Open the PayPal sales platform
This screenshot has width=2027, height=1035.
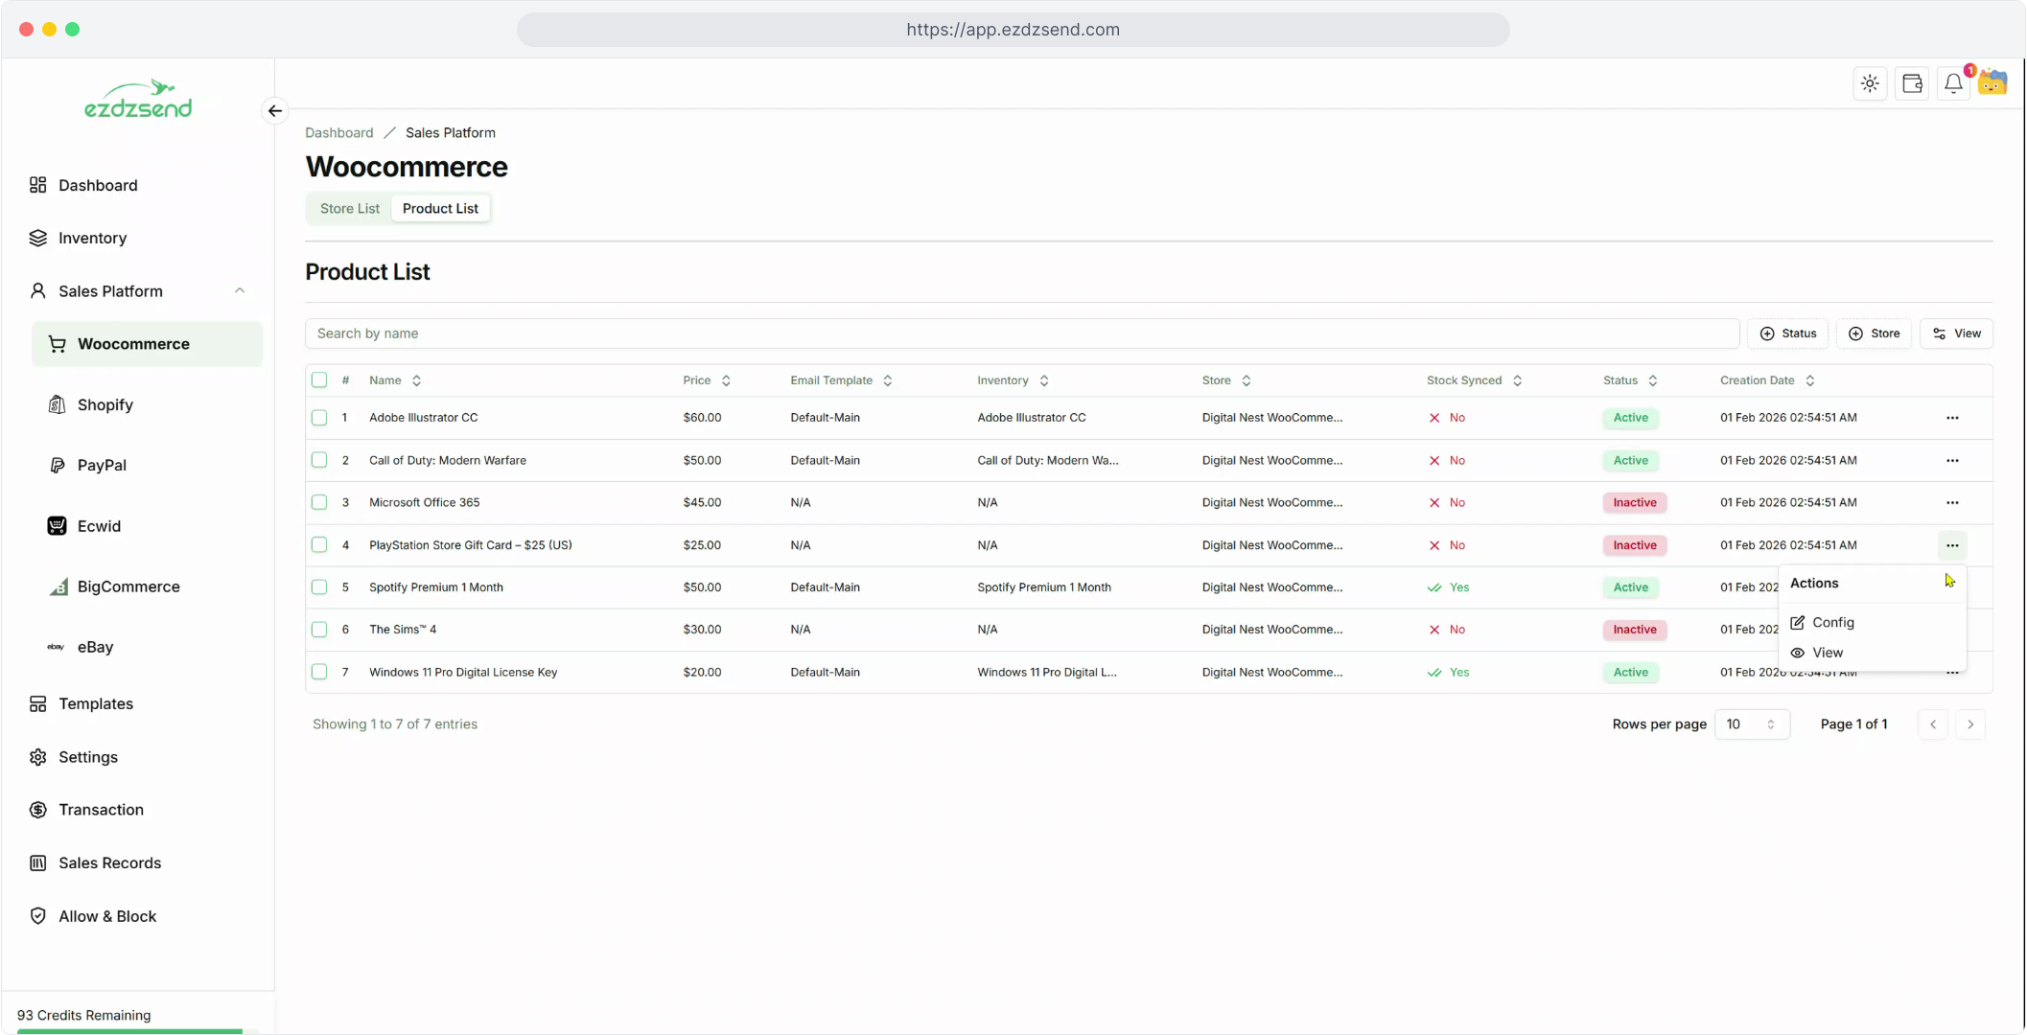coord(102,465)
